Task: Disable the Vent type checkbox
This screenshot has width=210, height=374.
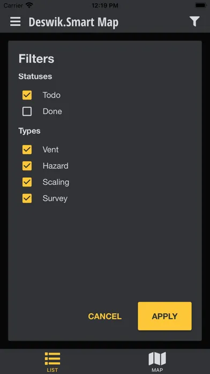Action: (x=27, y=149)
